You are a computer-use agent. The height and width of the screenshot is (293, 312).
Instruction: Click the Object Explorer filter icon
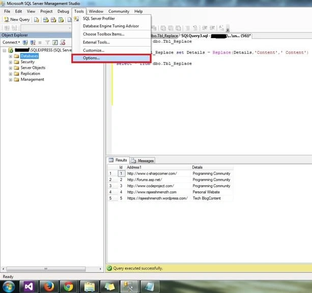tap(47, 42)
